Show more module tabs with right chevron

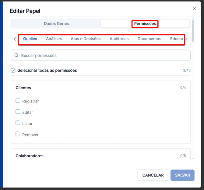coord(187,39)
